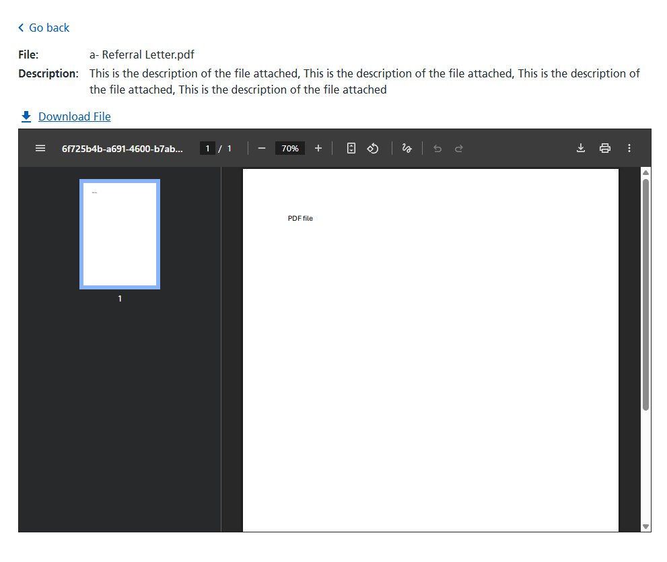
Task: Zoom in with the plus button
Action: pos(318,148)
